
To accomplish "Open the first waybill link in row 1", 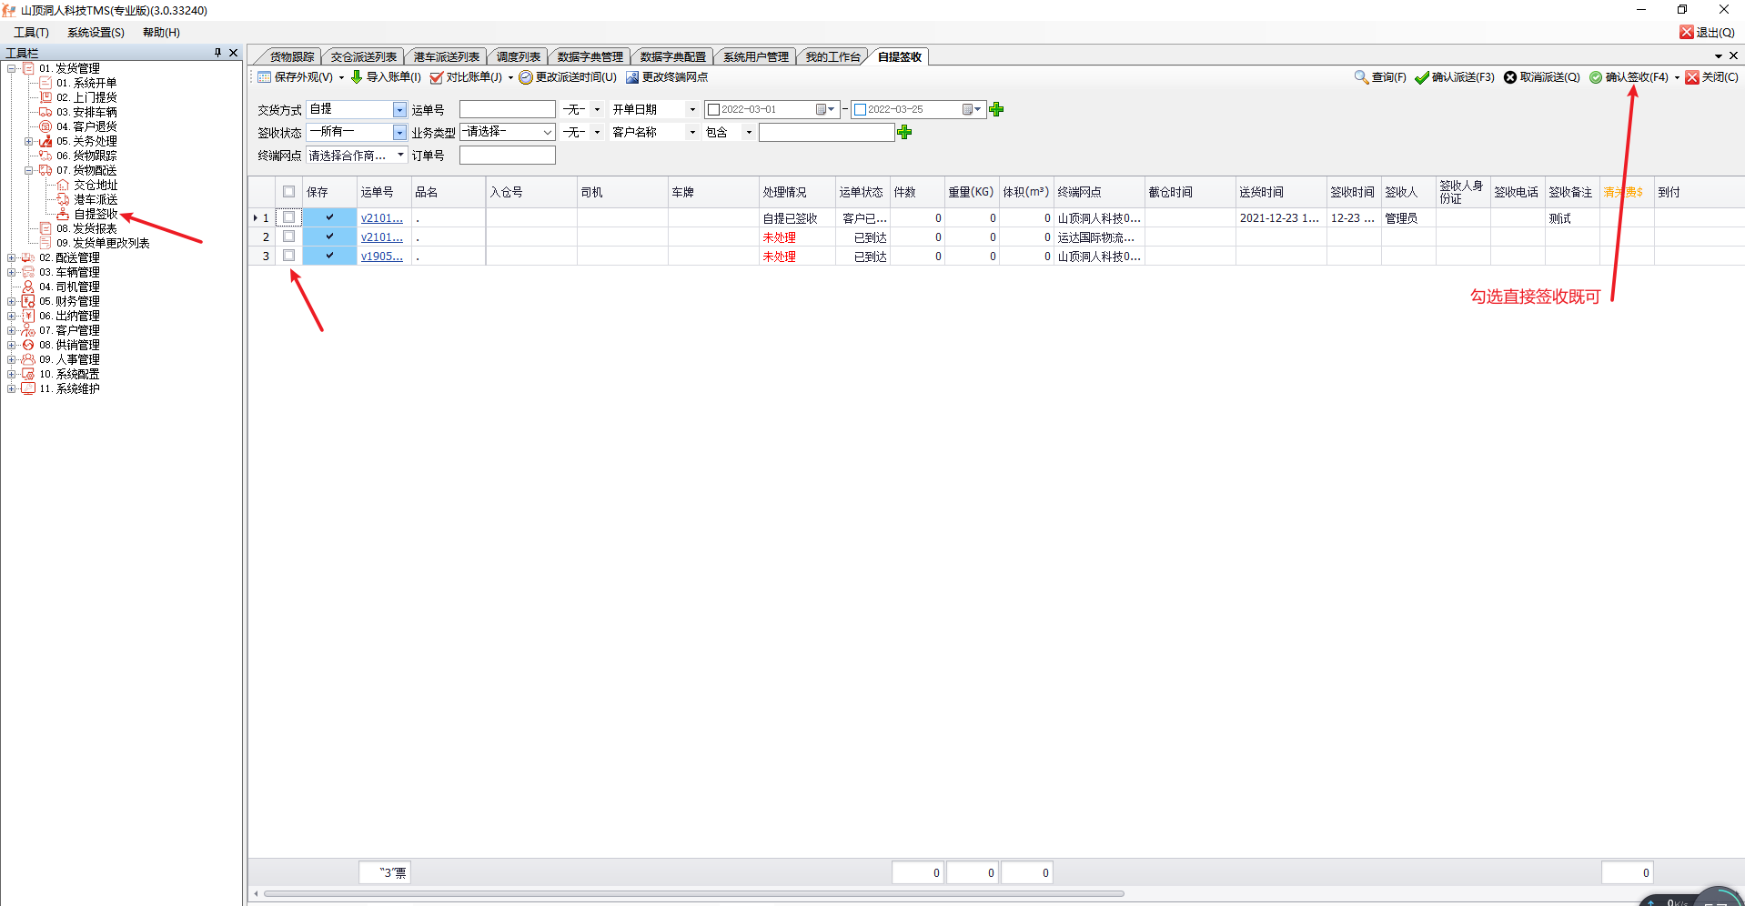I will [381, 218].
